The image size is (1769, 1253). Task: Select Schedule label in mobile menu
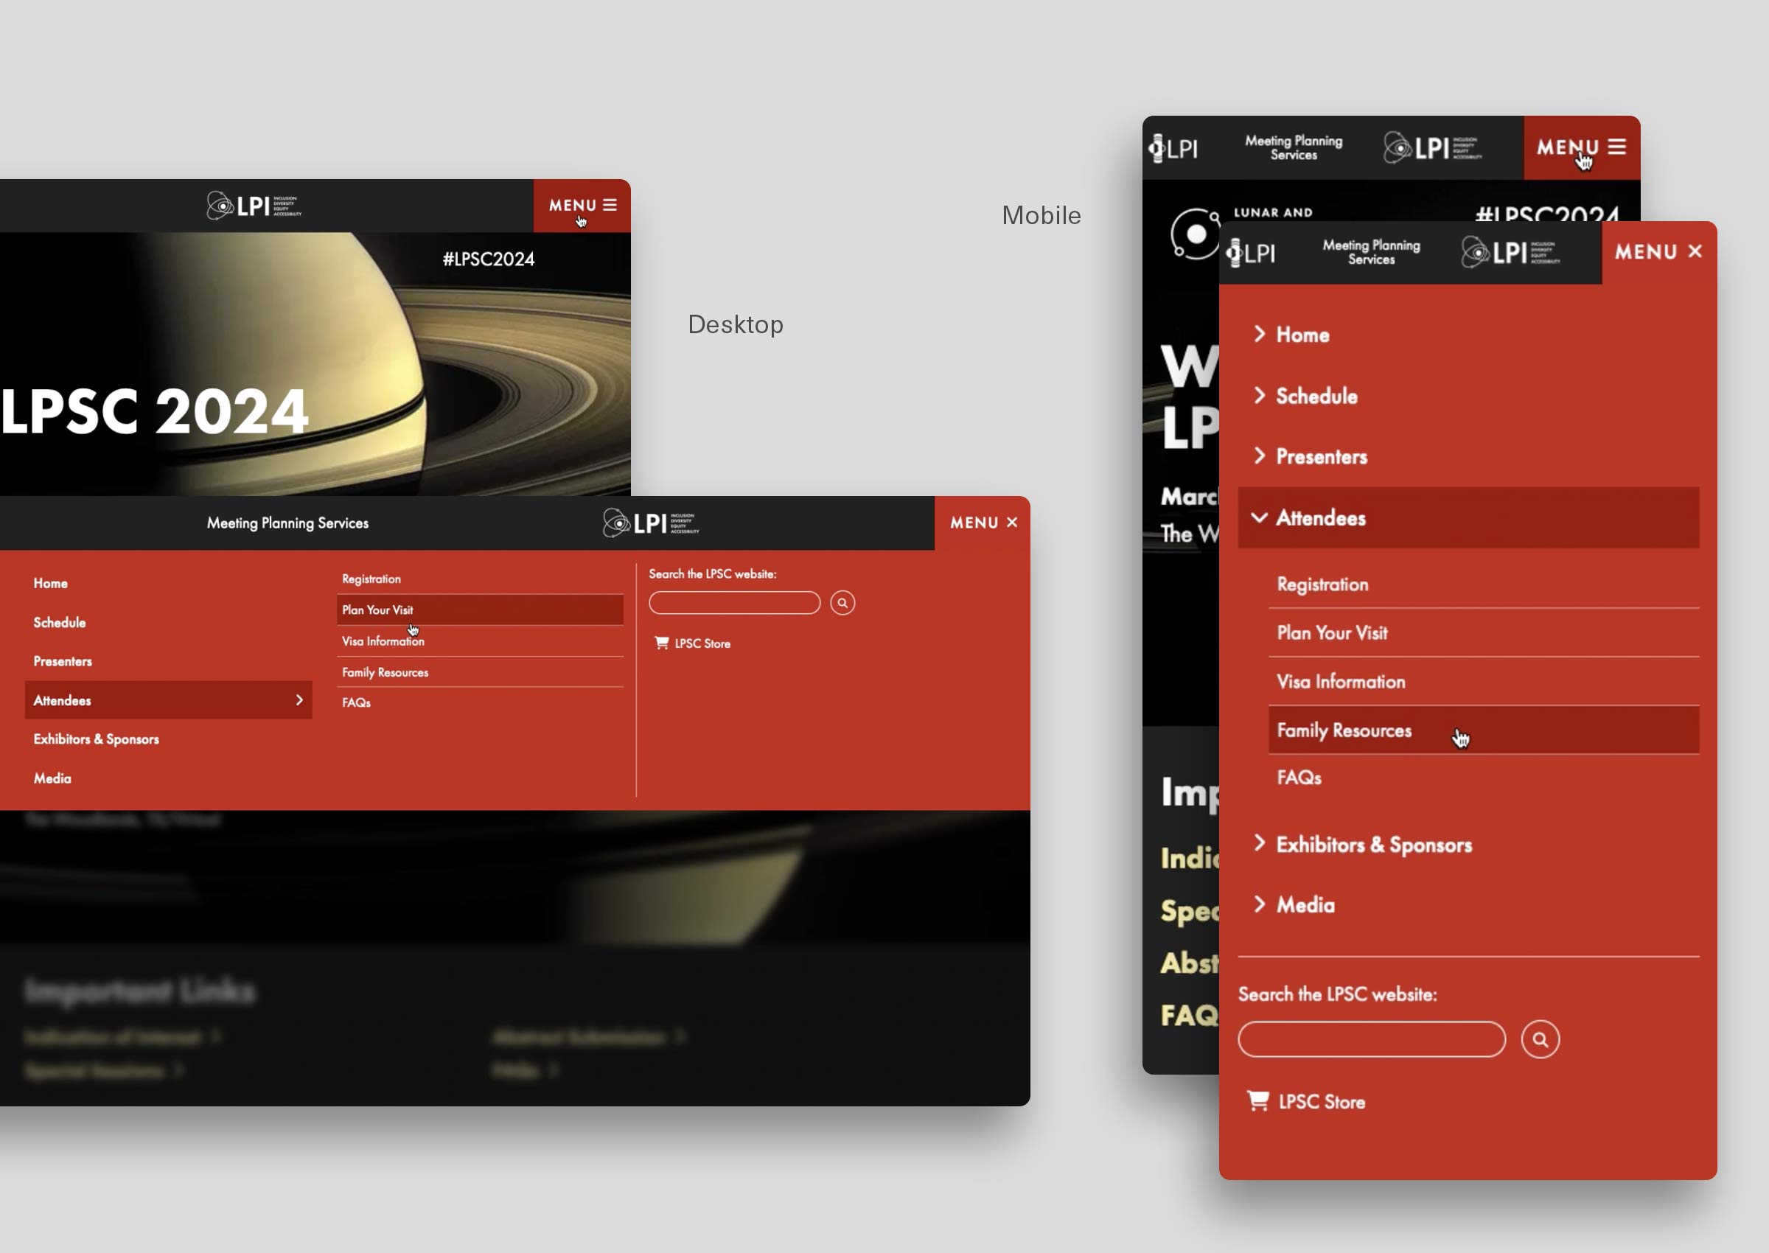coord(1316,396)
